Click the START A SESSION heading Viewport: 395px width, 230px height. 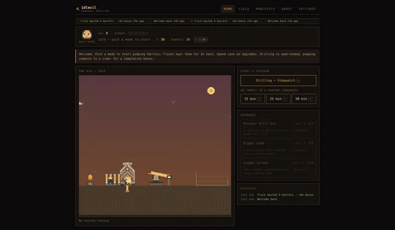(x=255, y=71)
